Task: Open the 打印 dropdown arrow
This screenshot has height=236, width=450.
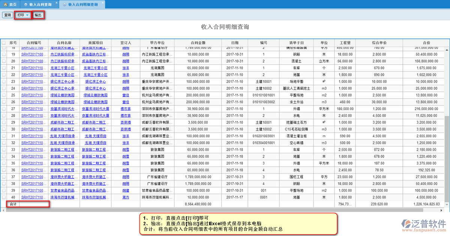Action: click(27, 15)
